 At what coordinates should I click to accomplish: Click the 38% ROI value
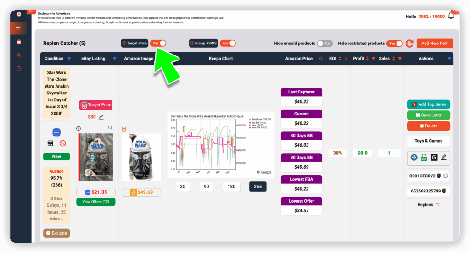pyautogui.click(x=337, y=153)
